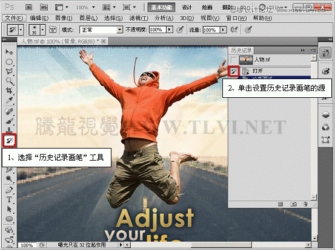Select the 3D Object Rotate tool
The width and height of the screenshot is (335, 250).
tap(9, 229)
